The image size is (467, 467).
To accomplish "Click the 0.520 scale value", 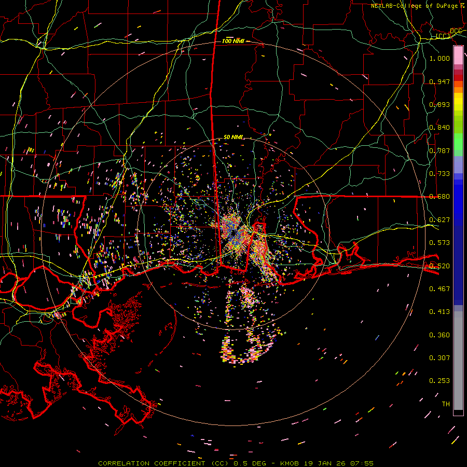I will 439,266.
